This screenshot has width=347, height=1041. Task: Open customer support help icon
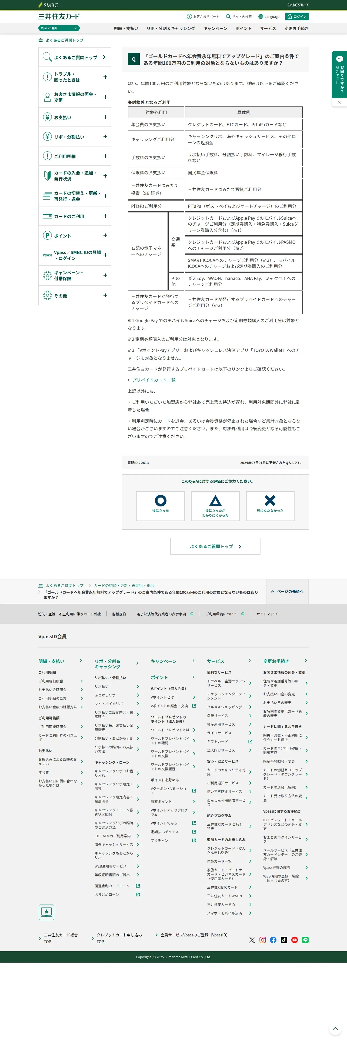(189, 16)
